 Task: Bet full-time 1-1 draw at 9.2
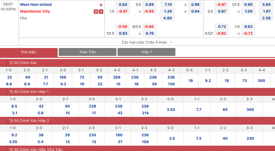(208, 80)
